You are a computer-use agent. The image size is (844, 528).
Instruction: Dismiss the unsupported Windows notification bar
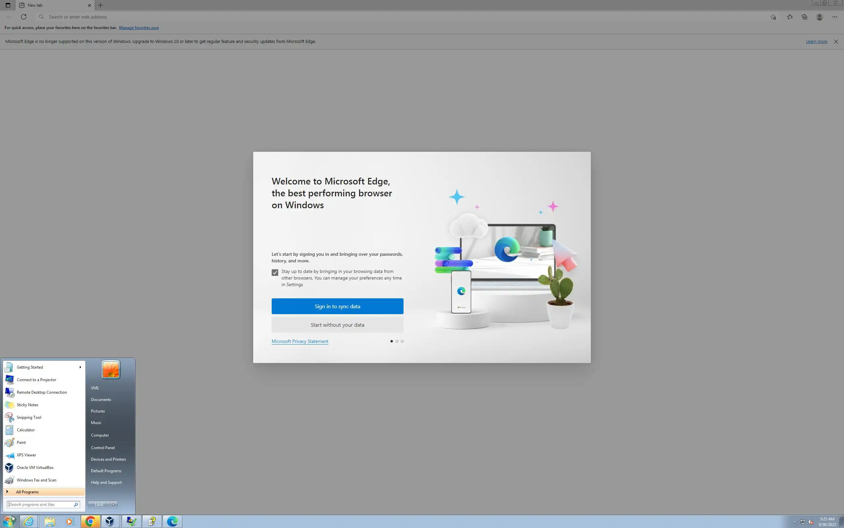pos(836,42)
